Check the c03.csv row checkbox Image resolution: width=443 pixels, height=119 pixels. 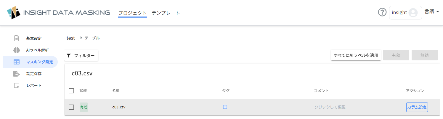(x=71, y=107)
